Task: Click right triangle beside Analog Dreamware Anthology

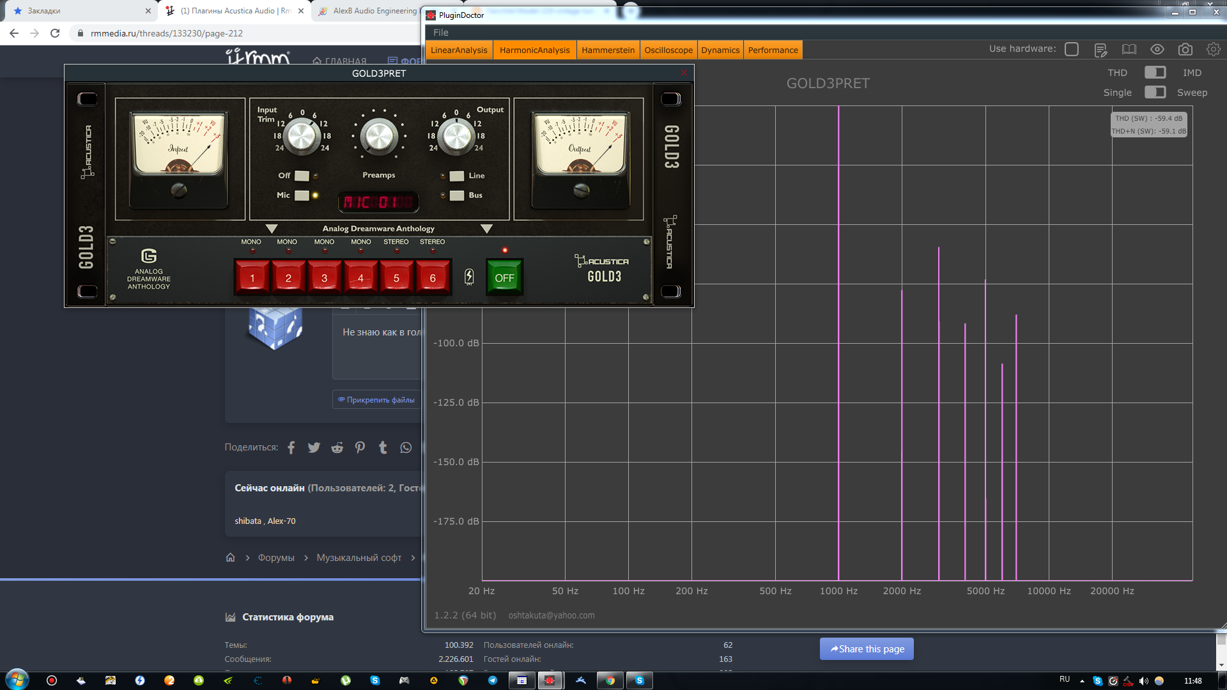Action: click(486, 229)
